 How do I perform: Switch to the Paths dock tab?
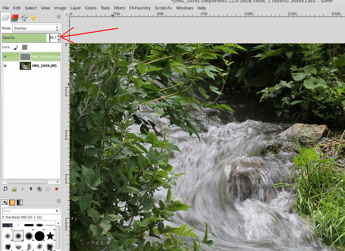[x=24, y=18]
